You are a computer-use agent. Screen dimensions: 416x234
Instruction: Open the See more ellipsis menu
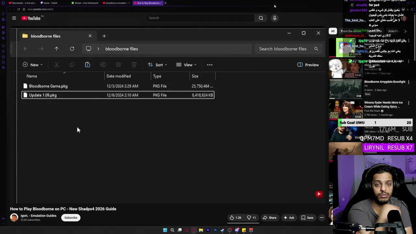pos(210,65)
